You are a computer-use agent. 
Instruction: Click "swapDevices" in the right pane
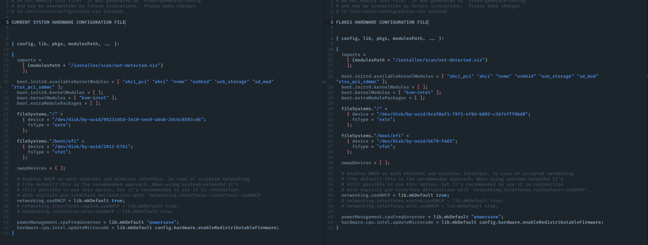356,163
